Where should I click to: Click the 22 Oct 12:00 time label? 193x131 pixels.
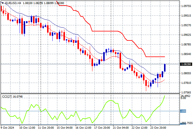coord(139,128)
